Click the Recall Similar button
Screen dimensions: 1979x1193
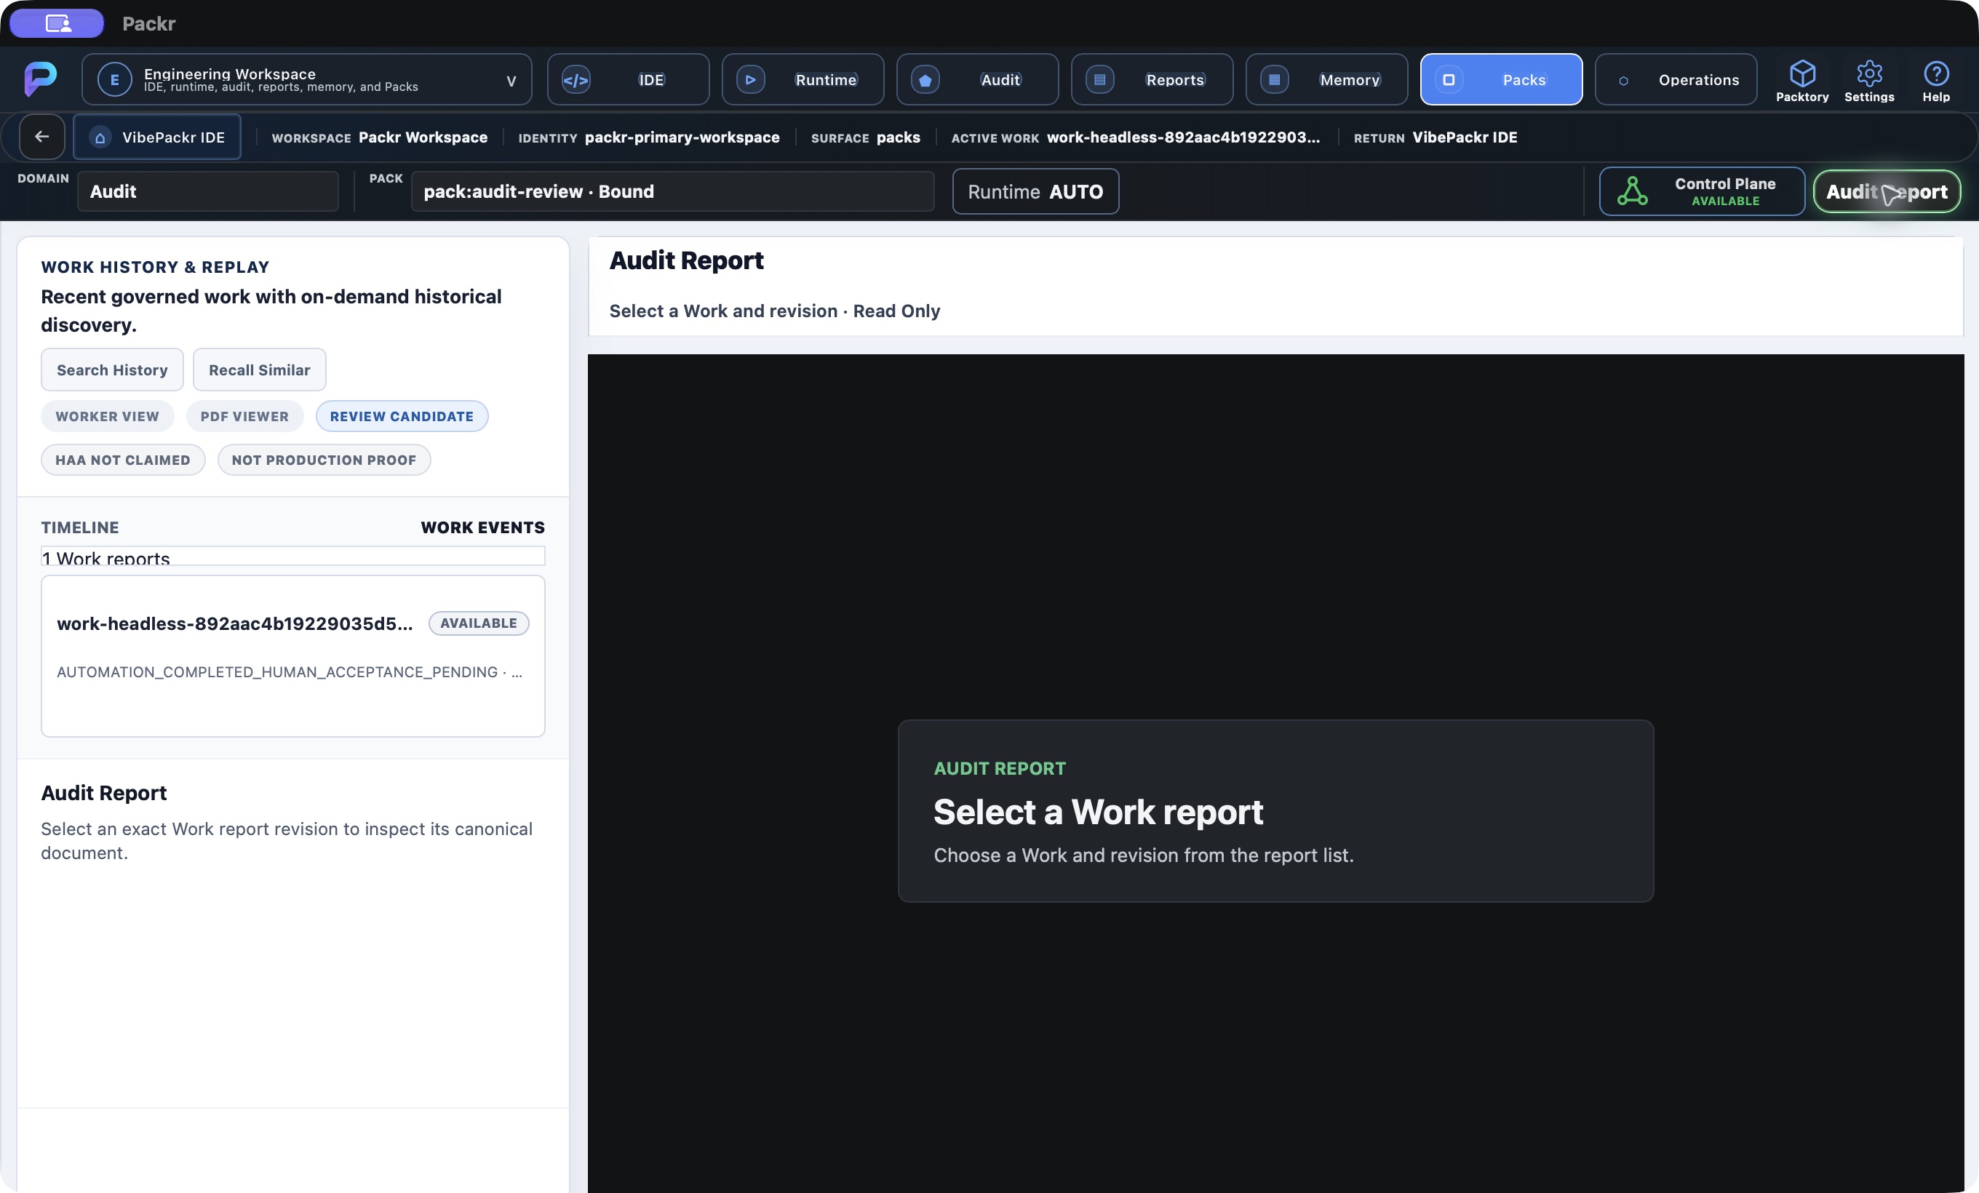point(258,370)
